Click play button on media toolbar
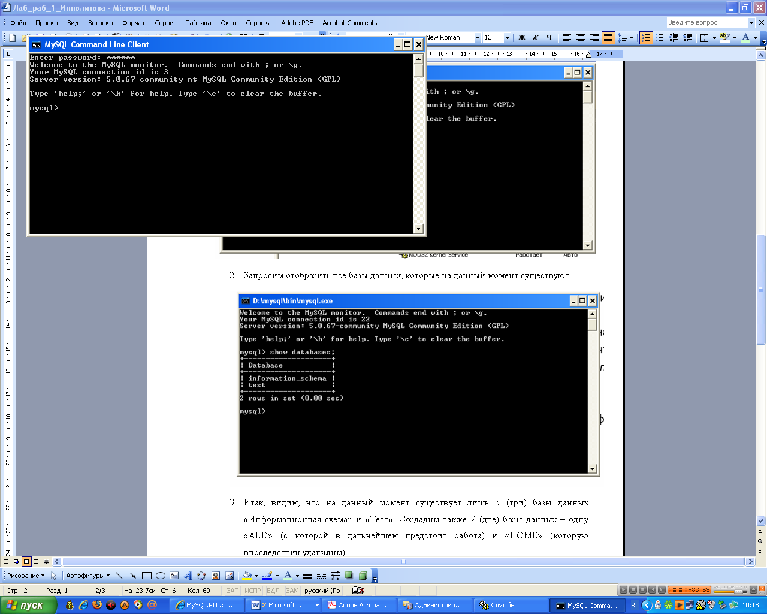Image resolution: width=767 pixels, height=614 pixels. click(623, 590)
